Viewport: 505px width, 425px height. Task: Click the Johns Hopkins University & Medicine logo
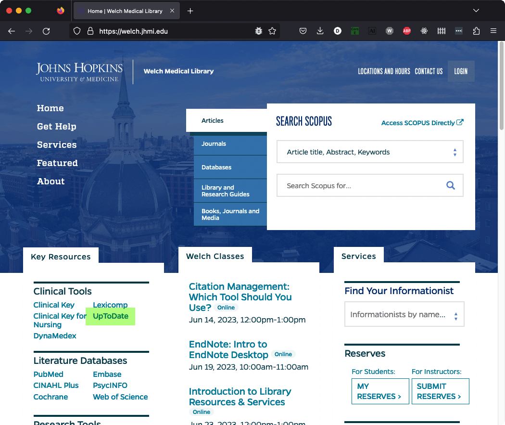coord(79,72)
